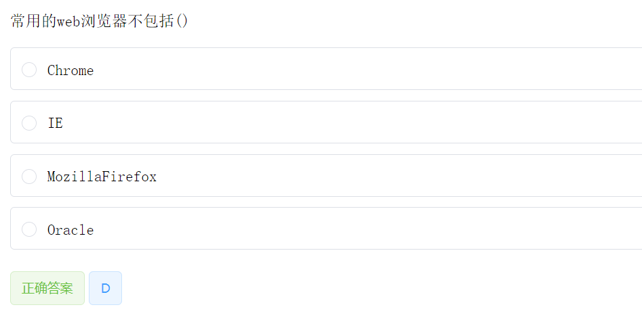Click the Oracle answer text label
Image resolution: width=642 pixels, height=324 pixels.
point(71,229)
